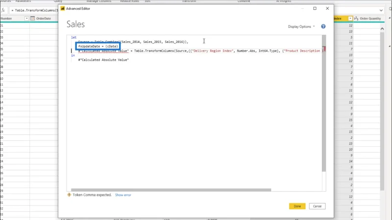Open the Advanced Editor help icon
The image size is (392, 220).
click(323, 26)
